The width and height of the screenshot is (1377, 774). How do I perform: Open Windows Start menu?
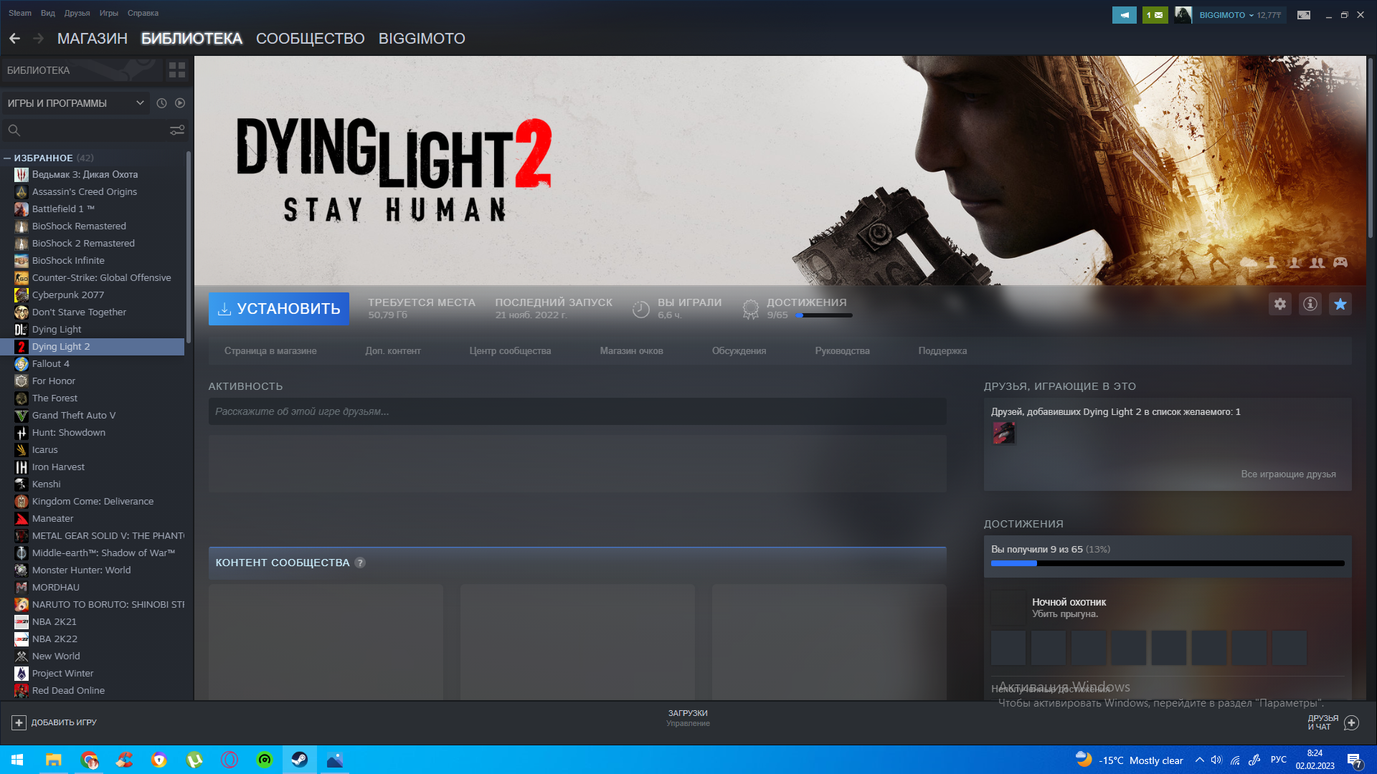[x=17, y=760]
